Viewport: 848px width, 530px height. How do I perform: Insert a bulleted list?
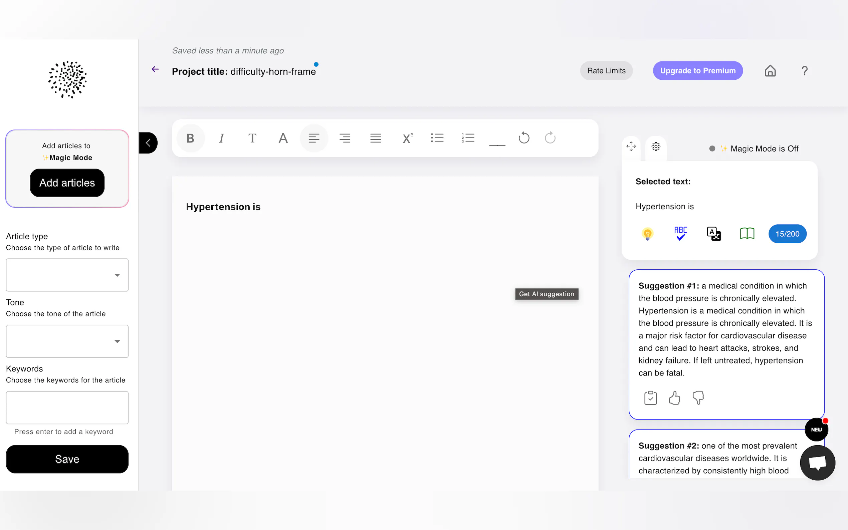437,138
